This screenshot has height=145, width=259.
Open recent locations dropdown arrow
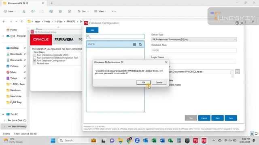pyautogui.click(x=16, y=21)
